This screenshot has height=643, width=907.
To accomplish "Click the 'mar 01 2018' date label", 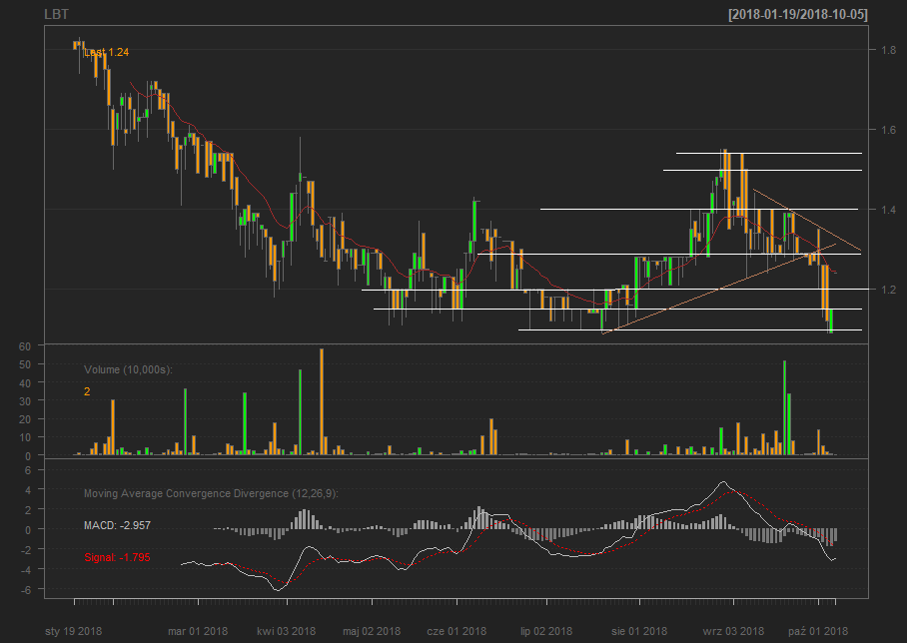I will [x=198, y=631].
